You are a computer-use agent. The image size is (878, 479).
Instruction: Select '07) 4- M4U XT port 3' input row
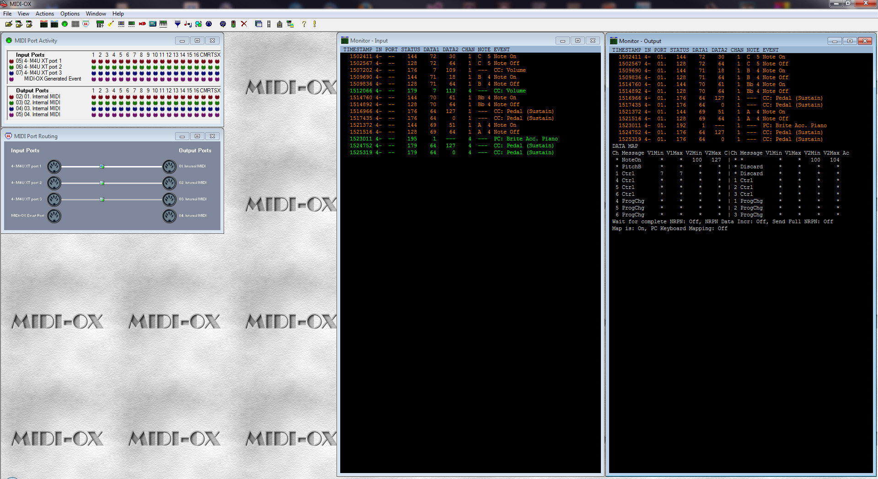(x=39, y=73)
